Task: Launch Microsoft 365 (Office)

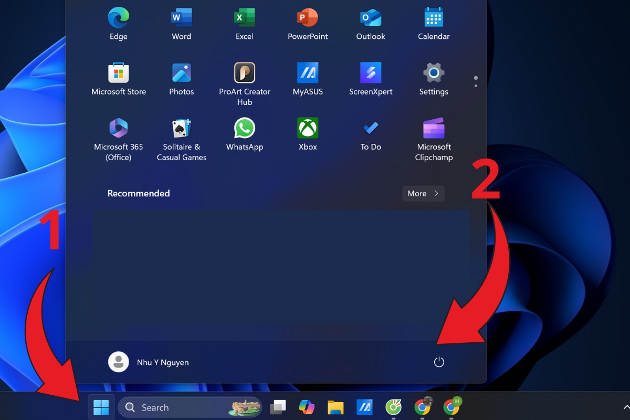Action: 119,139
